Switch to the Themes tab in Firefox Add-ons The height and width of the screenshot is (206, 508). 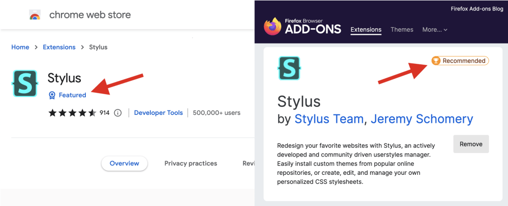pyautogui.click(x=402, y=30)
